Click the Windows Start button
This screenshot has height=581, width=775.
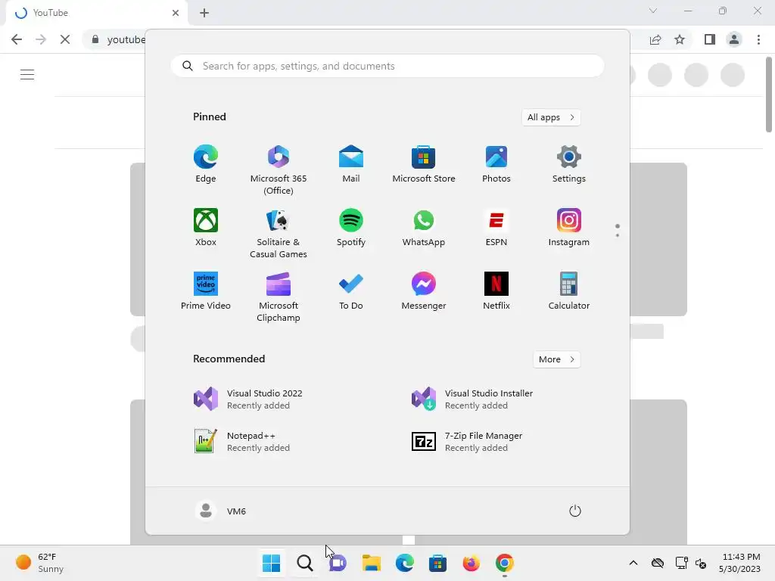click(x=272, y=563)
